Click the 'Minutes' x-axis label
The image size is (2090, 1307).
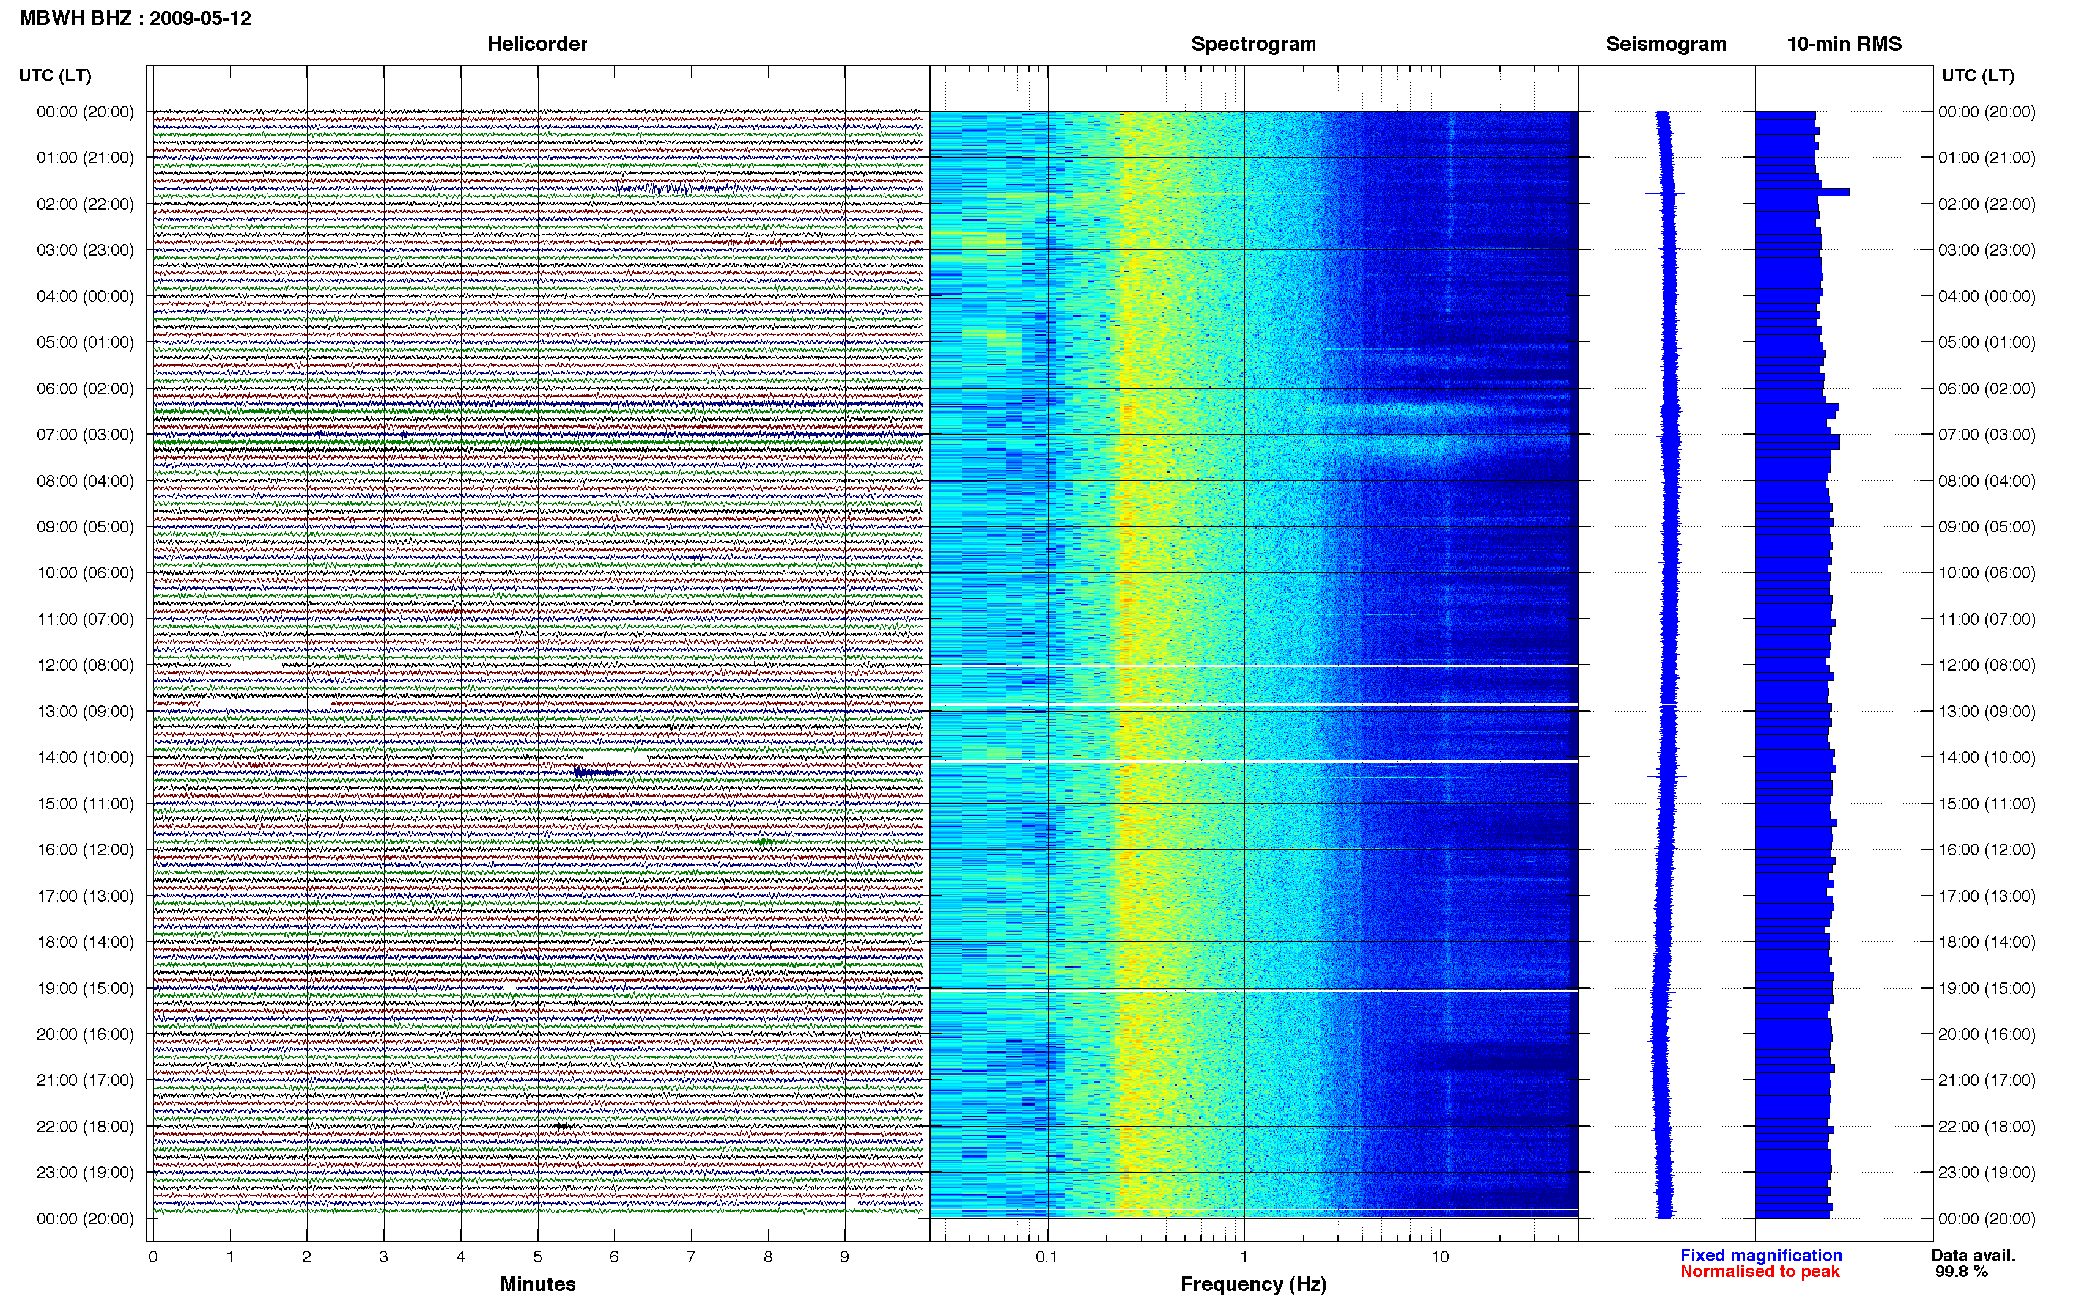(x=537, y=1284)
